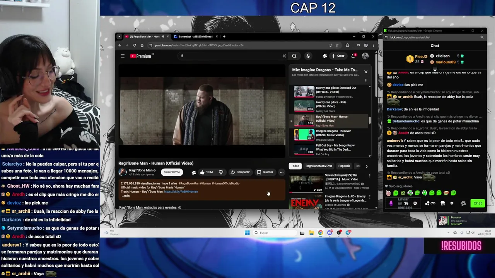Select the Todos filter chip
Screen dimensions: 495x278
click(x=295, y=166)
